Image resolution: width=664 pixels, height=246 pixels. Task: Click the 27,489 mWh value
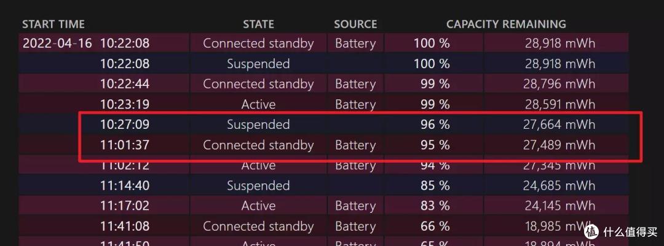(559, 145)
